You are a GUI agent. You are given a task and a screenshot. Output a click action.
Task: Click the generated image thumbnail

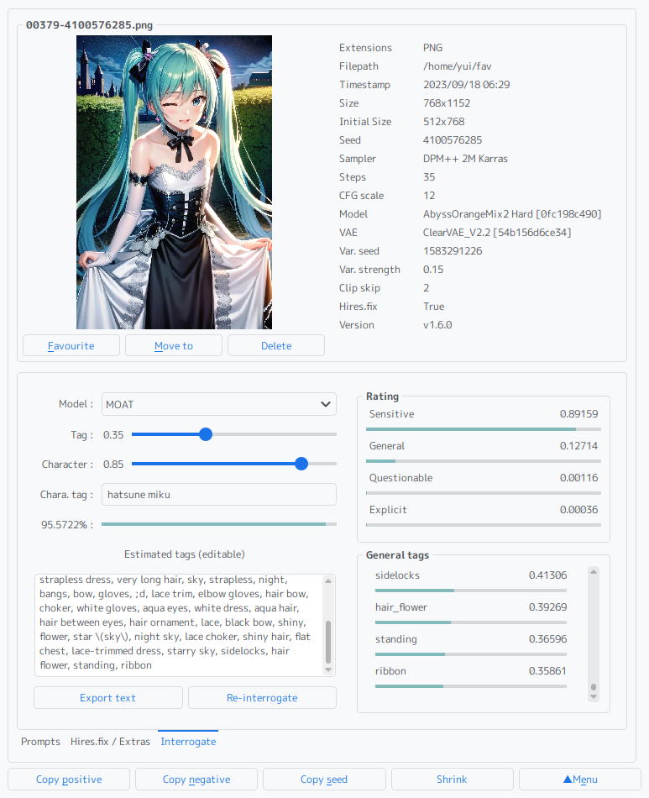174,182
